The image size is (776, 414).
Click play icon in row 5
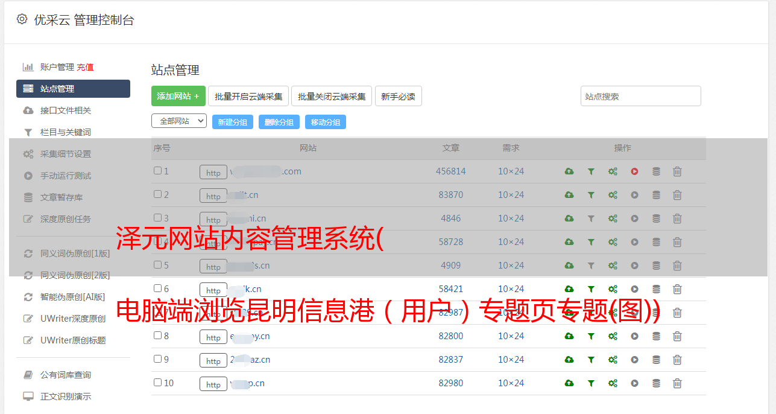[x=634, y=266]
